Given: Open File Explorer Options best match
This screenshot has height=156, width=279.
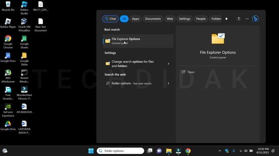Looking at the screenshot, I should click(x=138, y=41).
